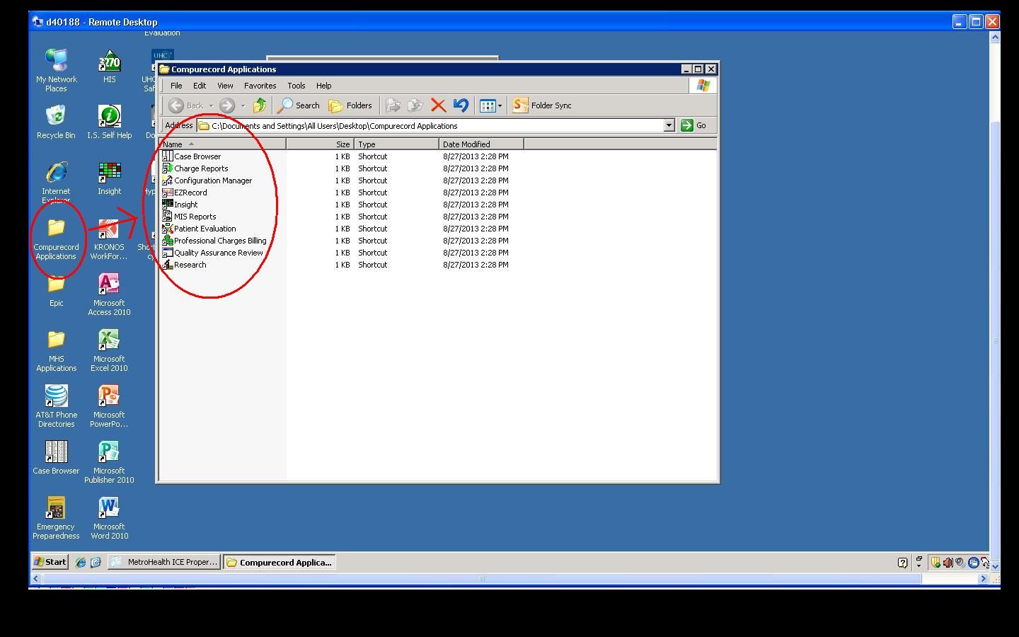Click the red Delete X icon
1019x637 pixels.
438,105
